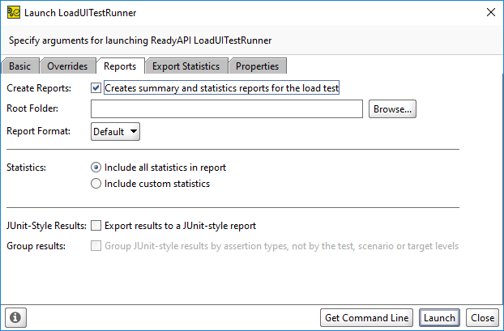Image resolution: width=504 pixels, height=331 pixels.
Task: Click the 'Statistics:' label
Action: tap(27, 168)
